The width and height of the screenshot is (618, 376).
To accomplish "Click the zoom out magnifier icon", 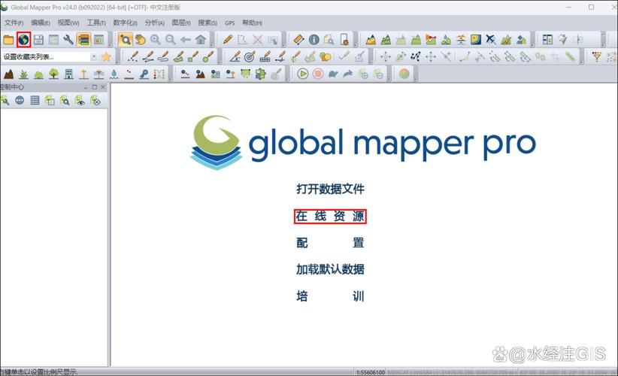I will click(170, 39).
